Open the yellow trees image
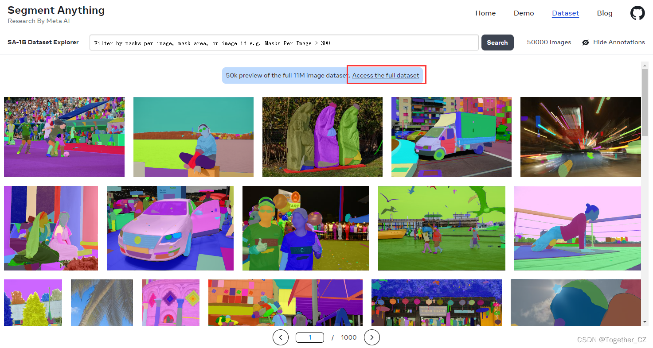Viewport: 653px width, 348px height. [33, 302]
